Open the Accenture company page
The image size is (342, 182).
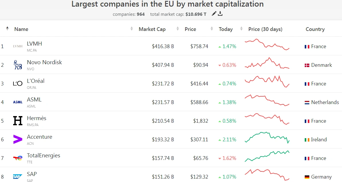tap(40, 137)
